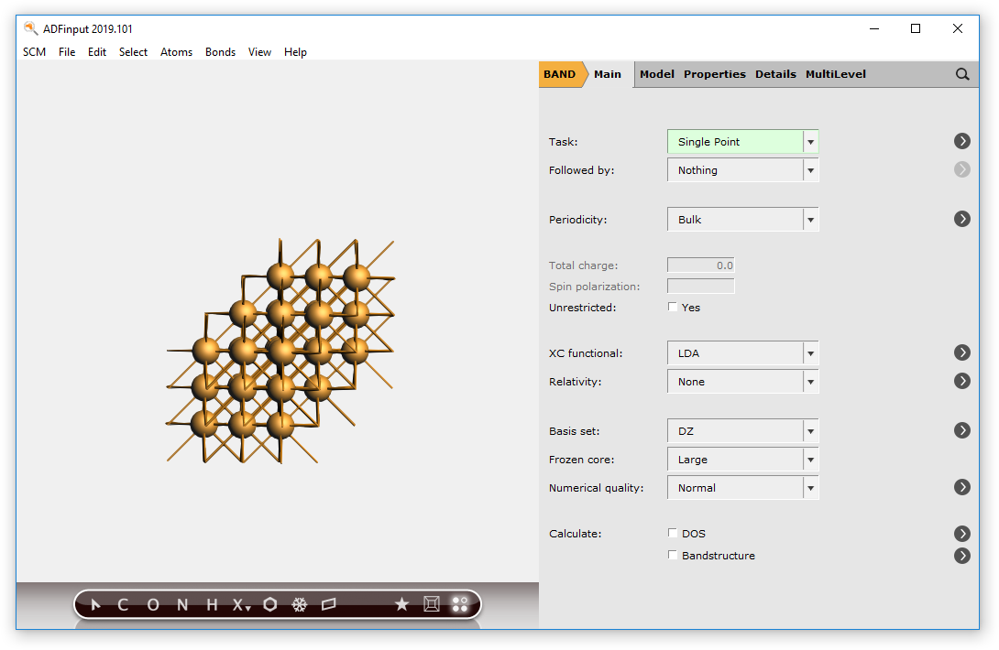999x650 pixels.
Task: Open the search magnifier in the panel bar
Action: click(961, 74)
